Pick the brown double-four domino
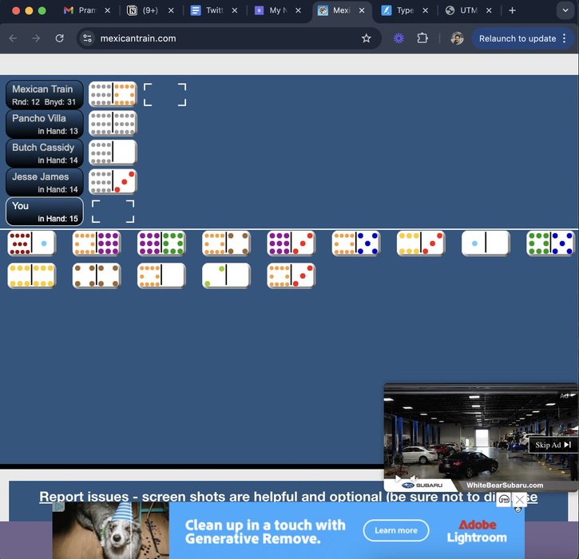Viewport: 579px width, 559px height. click(97, 276)
